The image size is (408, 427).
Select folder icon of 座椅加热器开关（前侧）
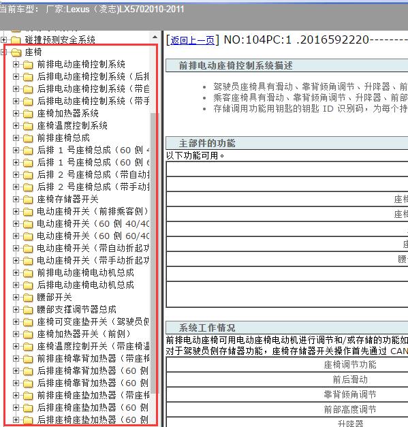(x=28, y=334)
